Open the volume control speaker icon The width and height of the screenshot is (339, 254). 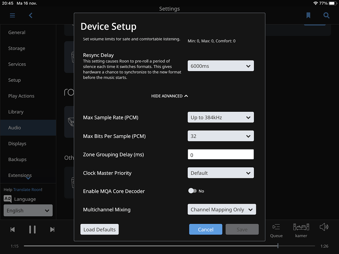coord(324,227)
